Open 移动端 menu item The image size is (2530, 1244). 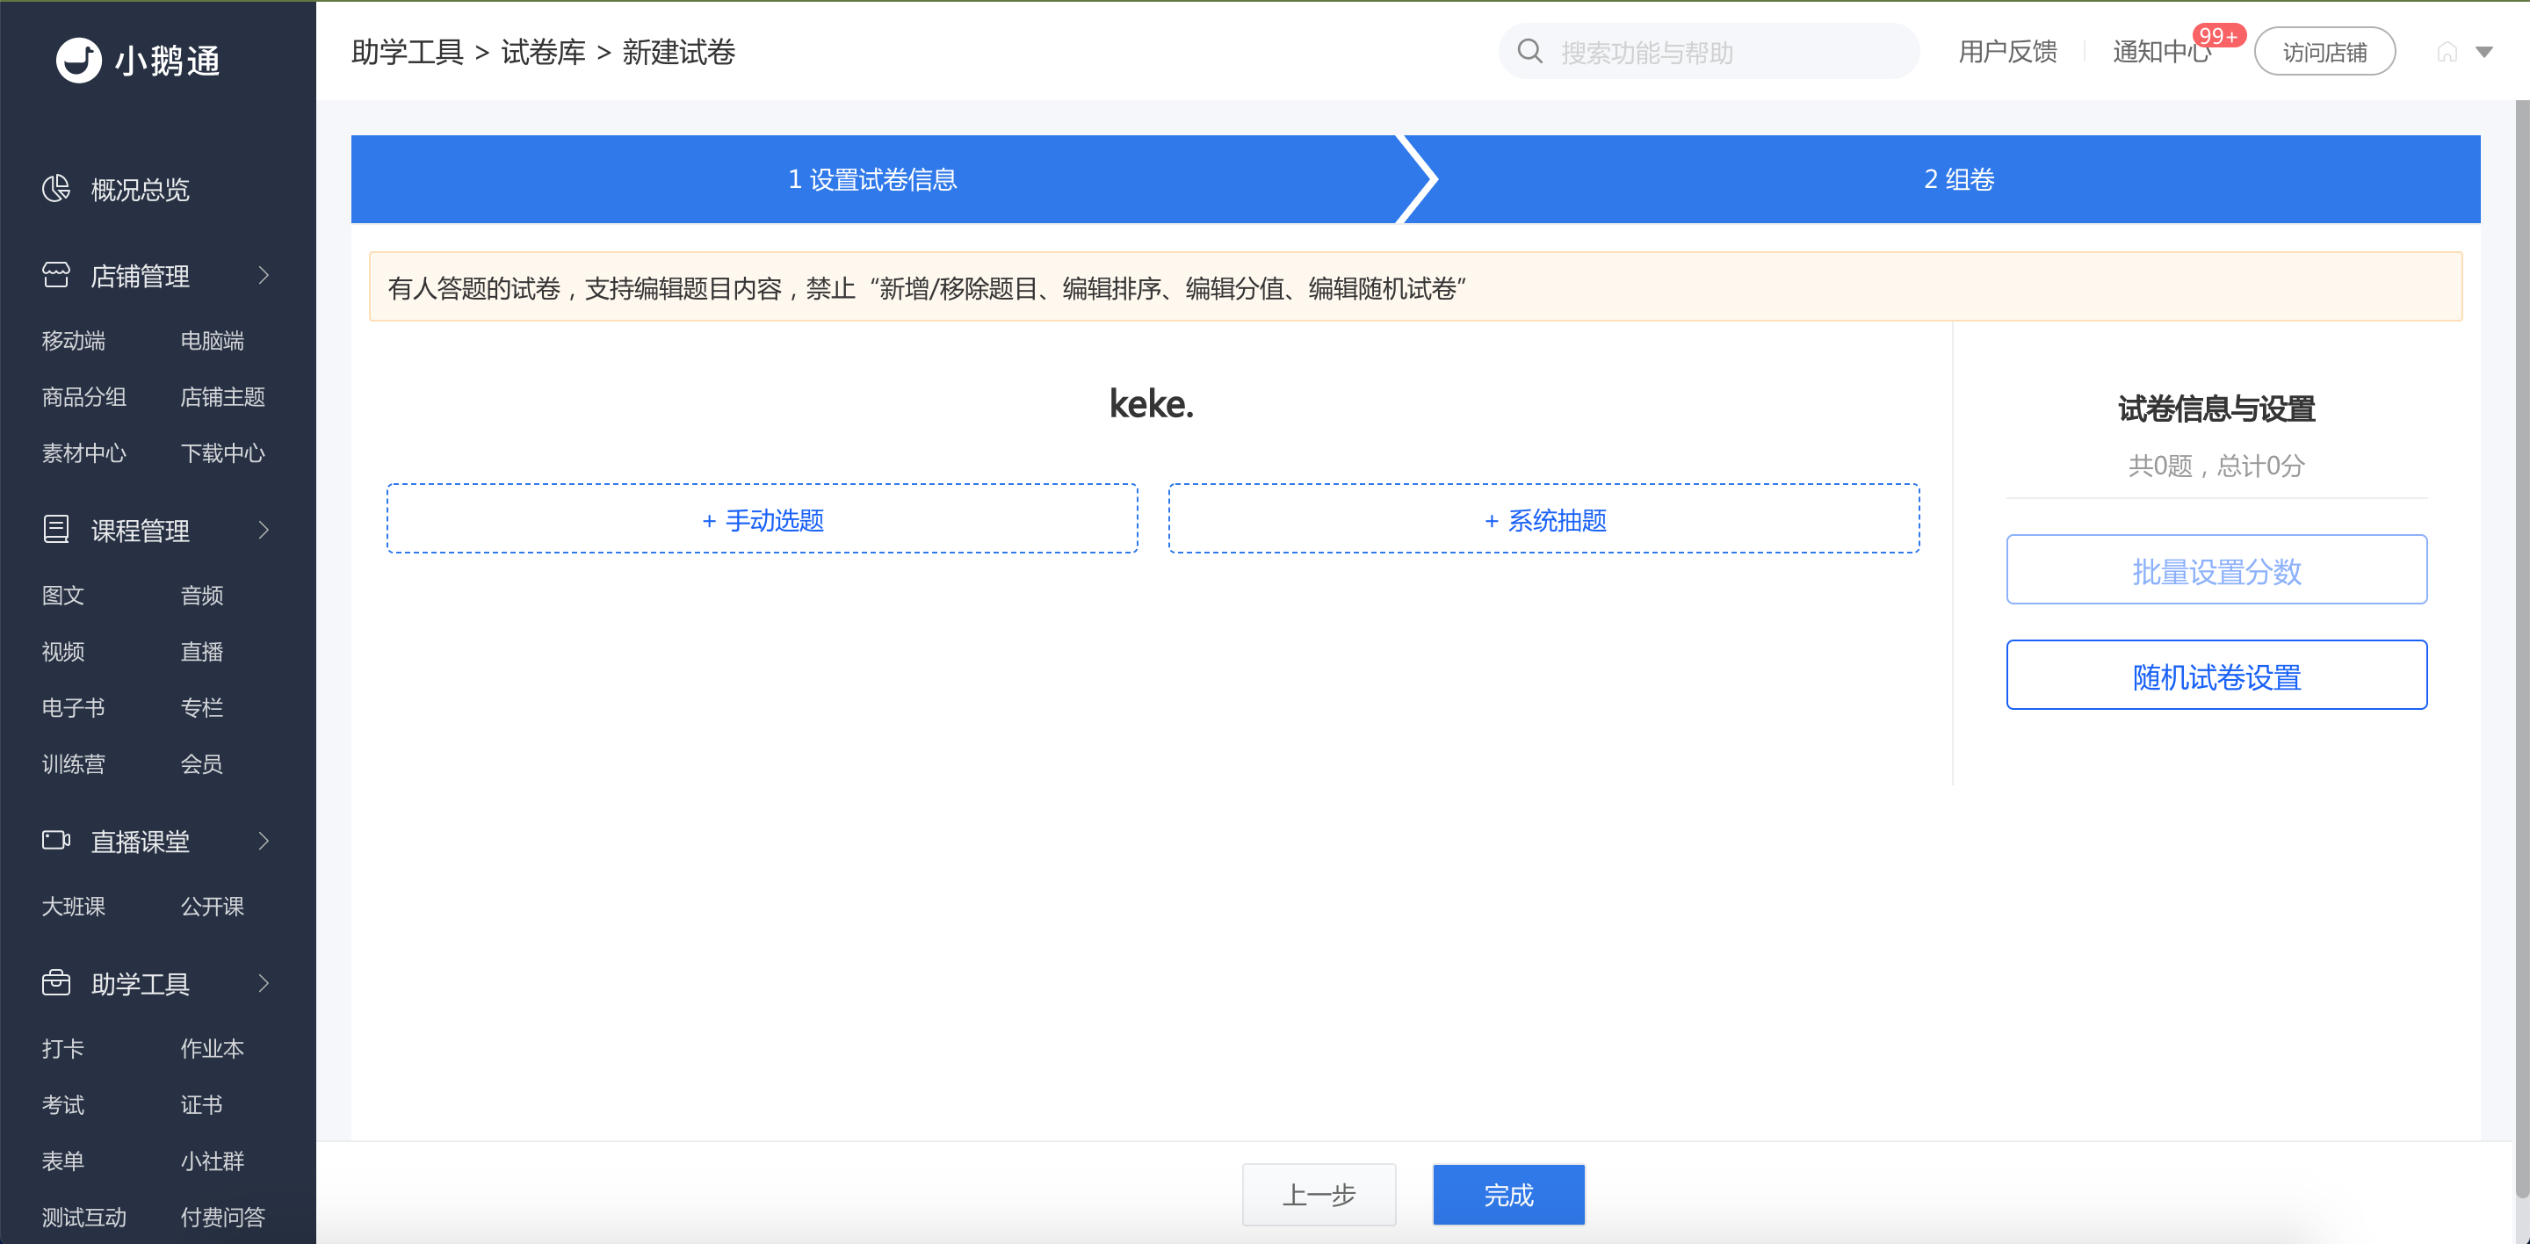74,341
